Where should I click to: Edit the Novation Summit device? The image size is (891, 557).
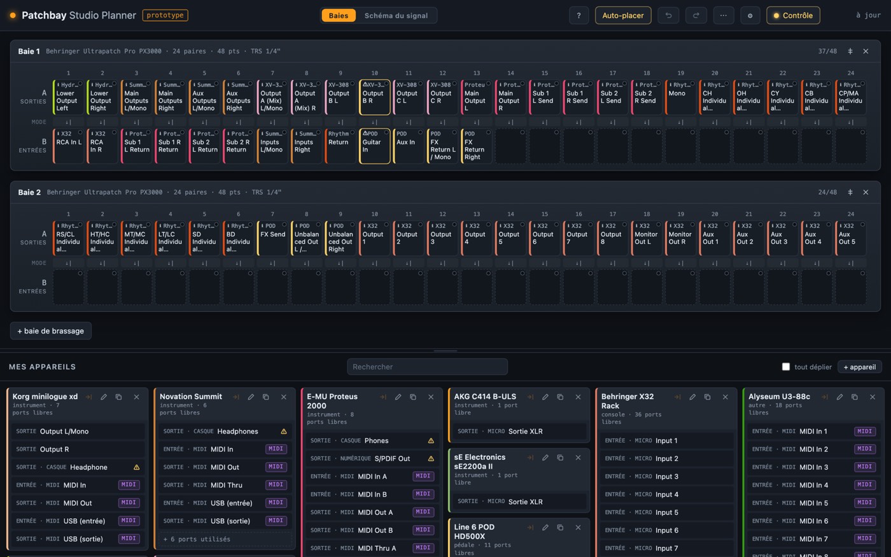click(251, 397)
